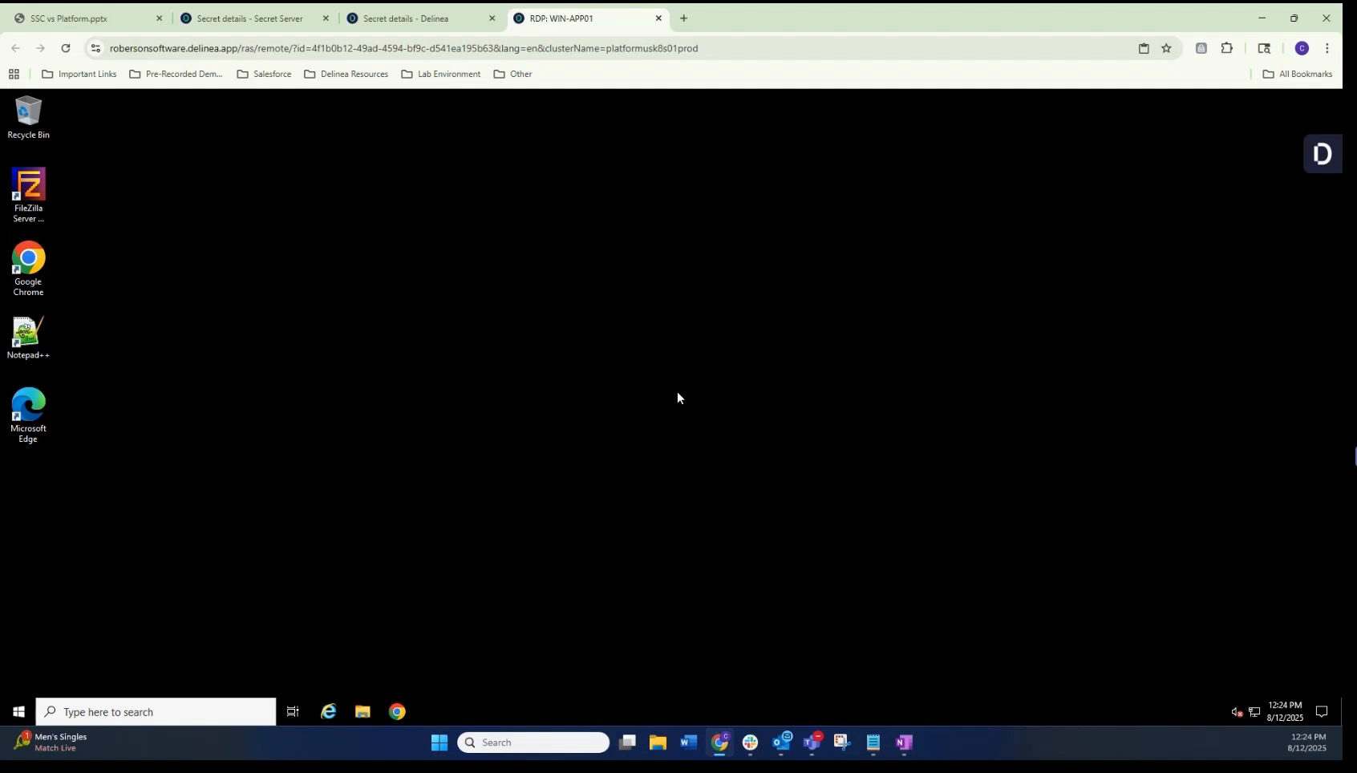Open the Chrome three-dot menu
The width and height of the screenshot is (1357, 773).
pos(1328,48)
